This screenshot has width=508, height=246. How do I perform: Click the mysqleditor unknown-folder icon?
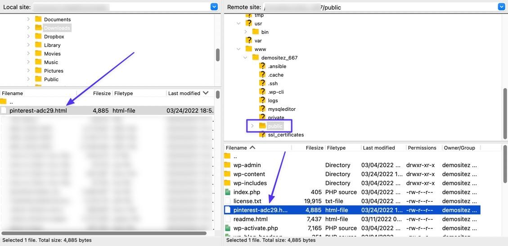(x=262, y=109)
